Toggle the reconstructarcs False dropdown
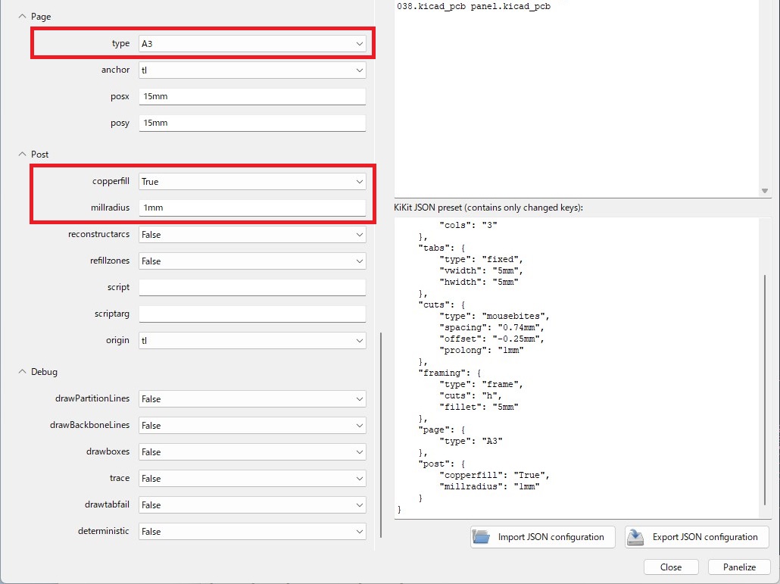 tap(252, 235)
